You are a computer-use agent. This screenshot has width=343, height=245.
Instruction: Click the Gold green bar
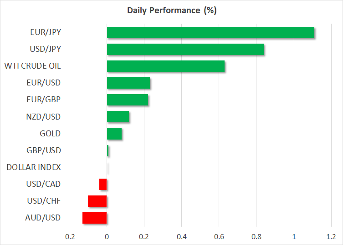pyautogui.click(x=114, y=134)
